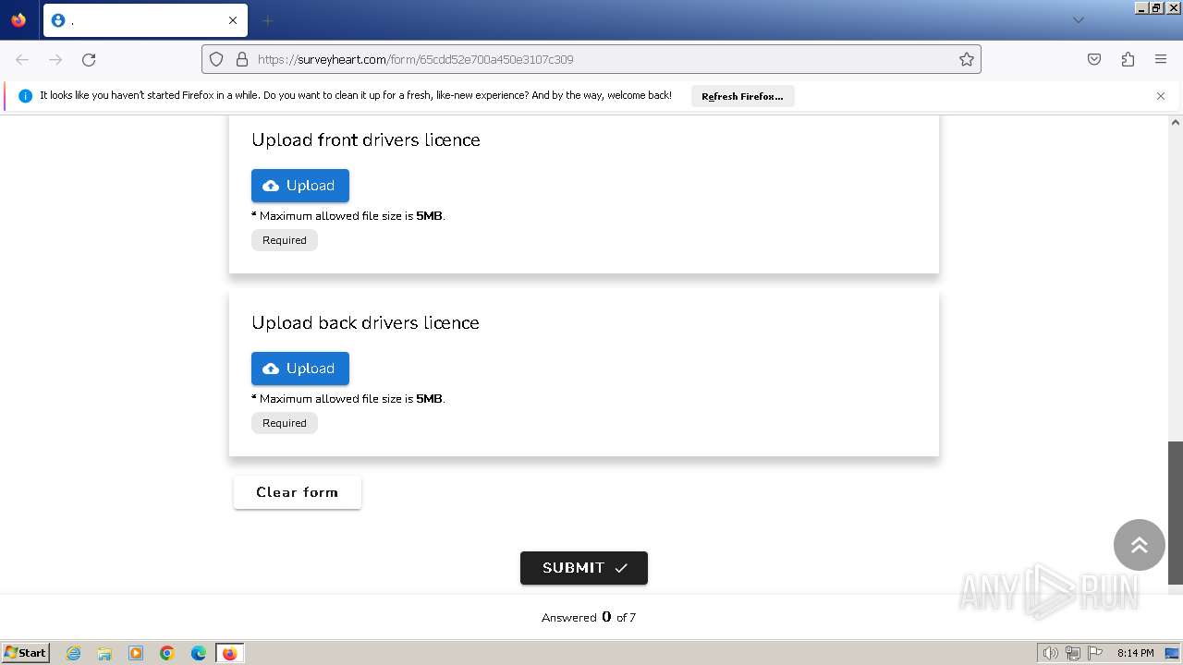The width and height of the screenshot is (1183, 665).
Task: Open tracking protection shield icon
Action: [216, 59]
